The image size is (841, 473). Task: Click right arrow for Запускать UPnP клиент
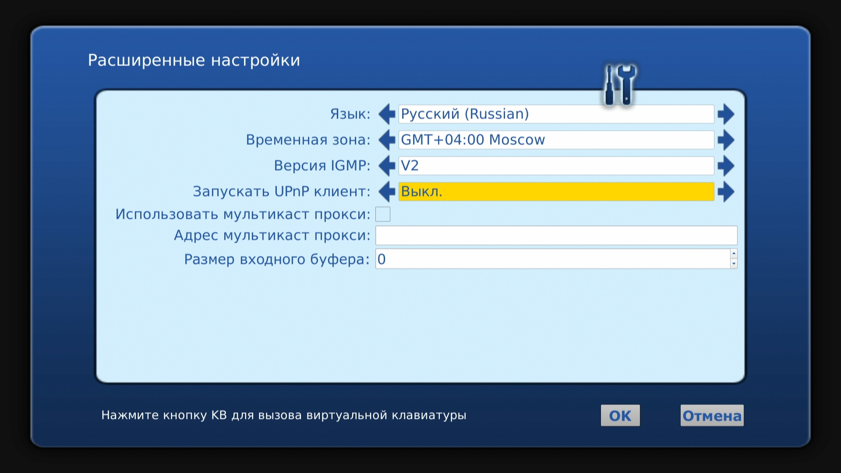tap(726, 192)
